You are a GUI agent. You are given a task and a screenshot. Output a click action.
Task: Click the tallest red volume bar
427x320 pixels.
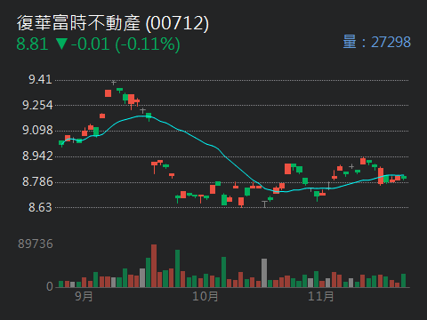click(x=154, y=266)
